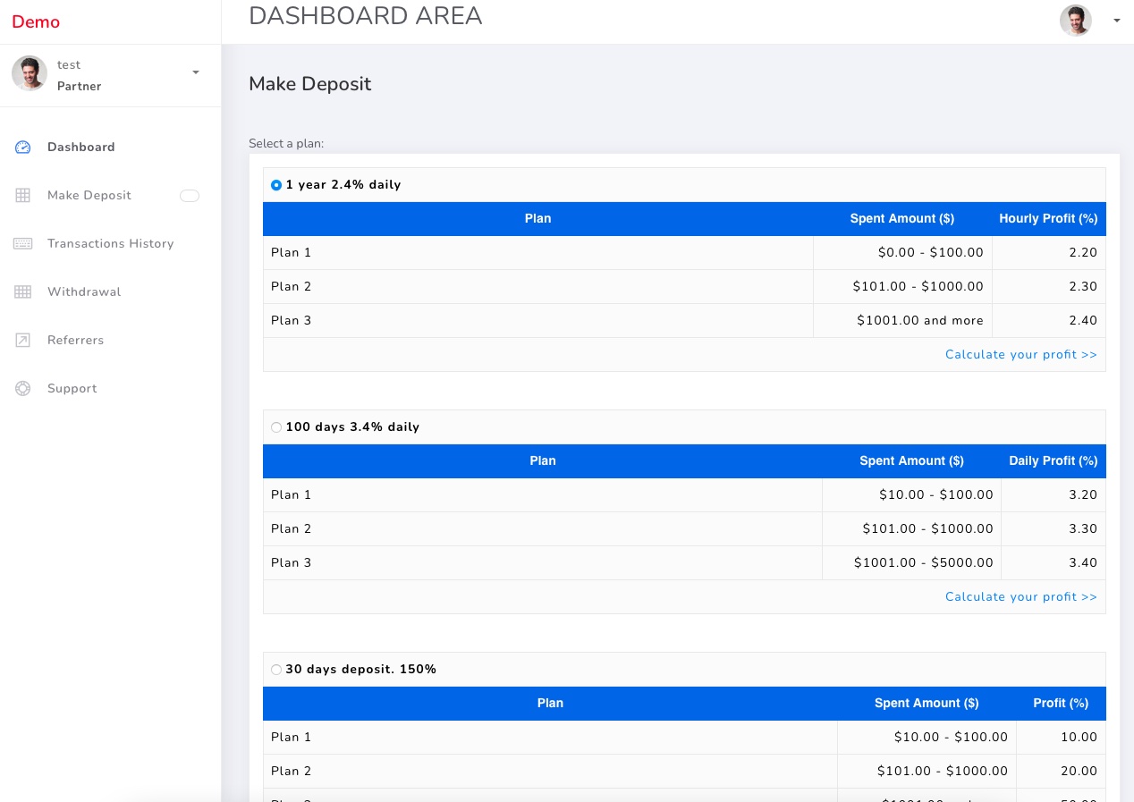
Task: Click the Transactions History keyboard icon
Action: click(23, 244)
